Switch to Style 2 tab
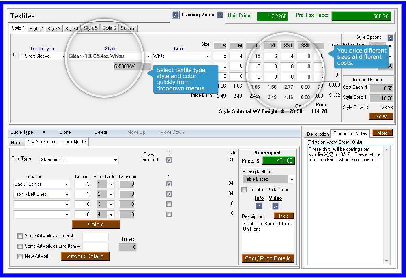 pos(36,28)
